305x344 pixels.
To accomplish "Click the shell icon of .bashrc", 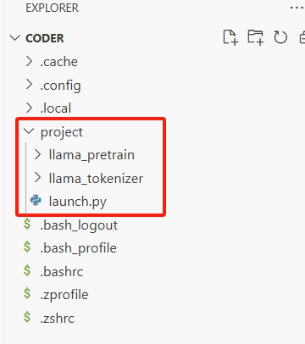I will click(x=27, y=270).
